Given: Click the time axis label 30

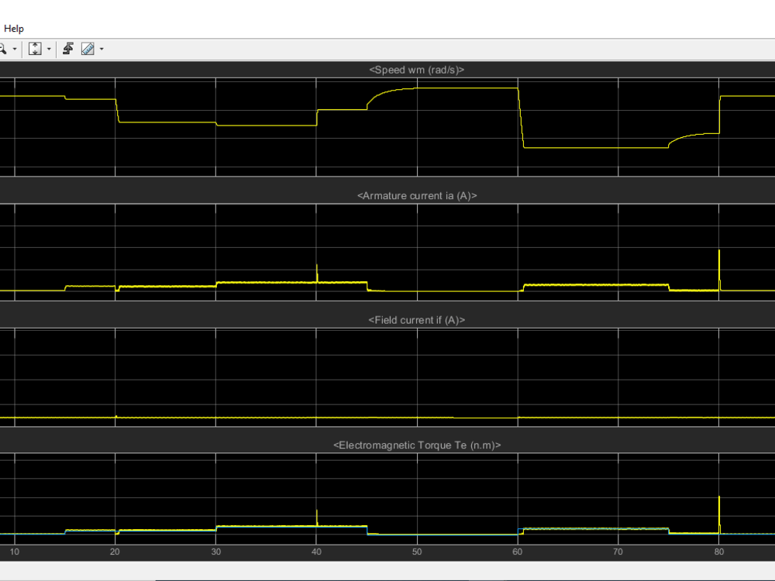Looking at the screenshot, I should [216, 552].
